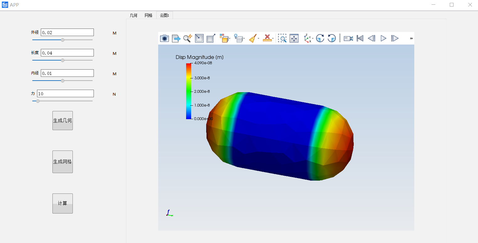
Task: Click the 内径 slider handle
Action: point(62,81)
